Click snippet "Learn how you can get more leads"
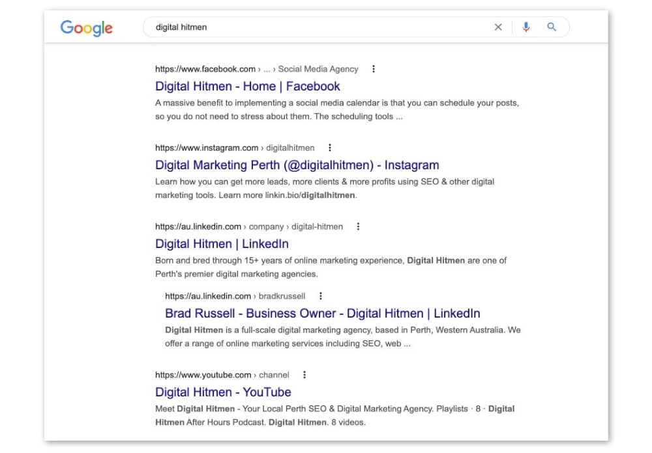Viewport: 652px width, 453px height. click(x=324, y=189)
